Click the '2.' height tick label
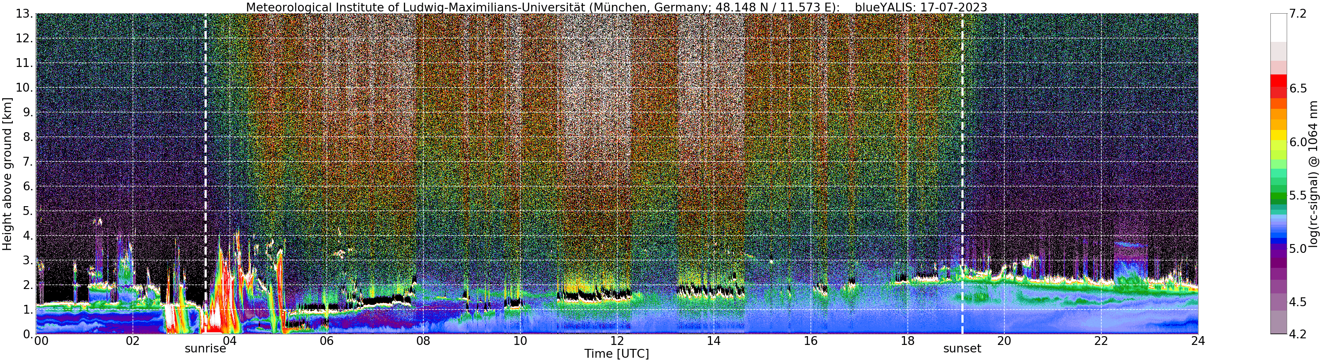1329x363 pixels. [x=28, y=285]
